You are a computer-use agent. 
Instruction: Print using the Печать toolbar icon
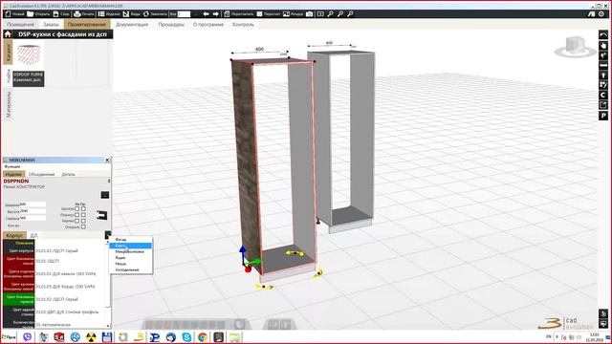[77, 14]
